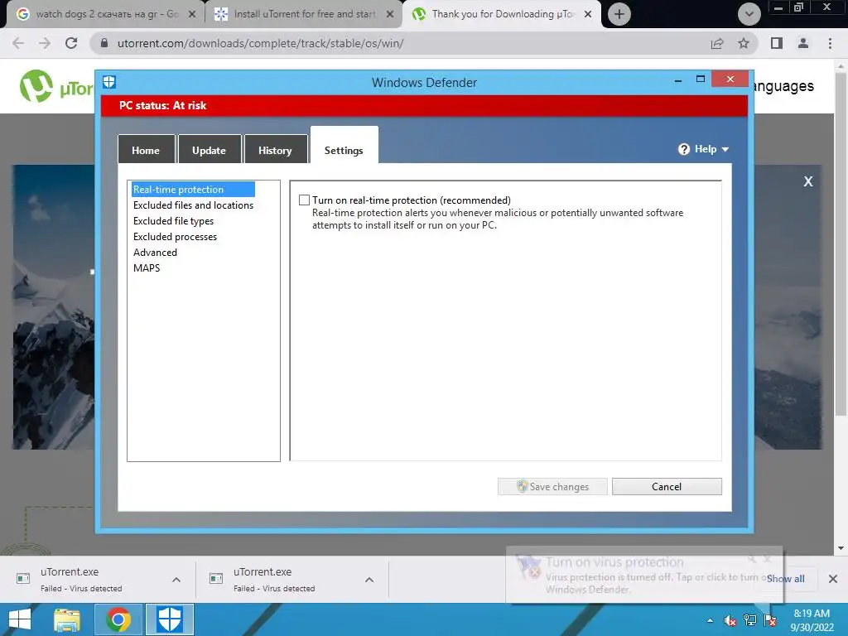
Task: Select Excluded files and locations
Action: (x=193, y=205)
